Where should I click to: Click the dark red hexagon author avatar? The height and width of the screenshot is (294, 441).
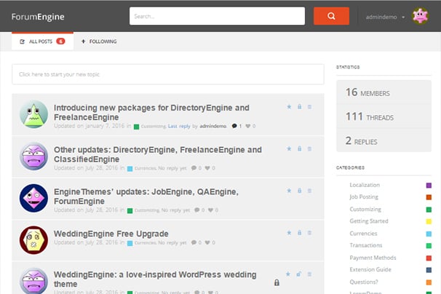pyautogui.click(x=33, y=240)
